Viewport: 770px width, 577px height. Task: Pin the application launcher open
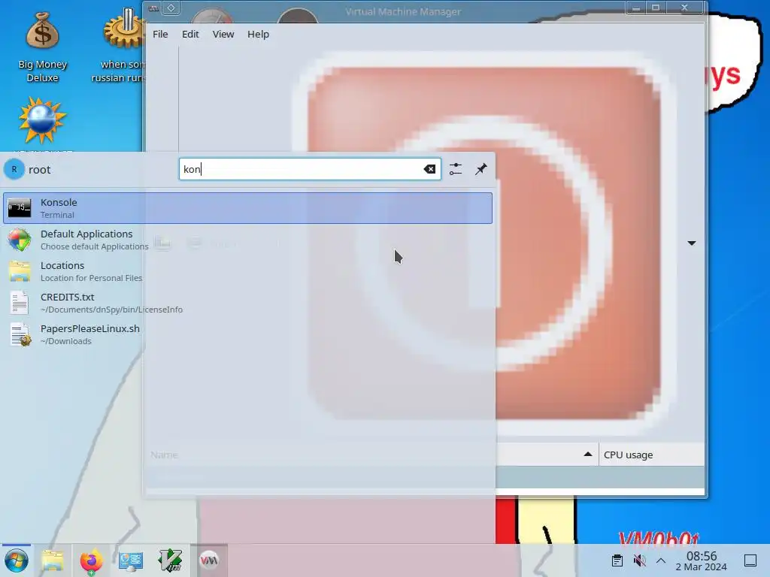click(480, 169)
